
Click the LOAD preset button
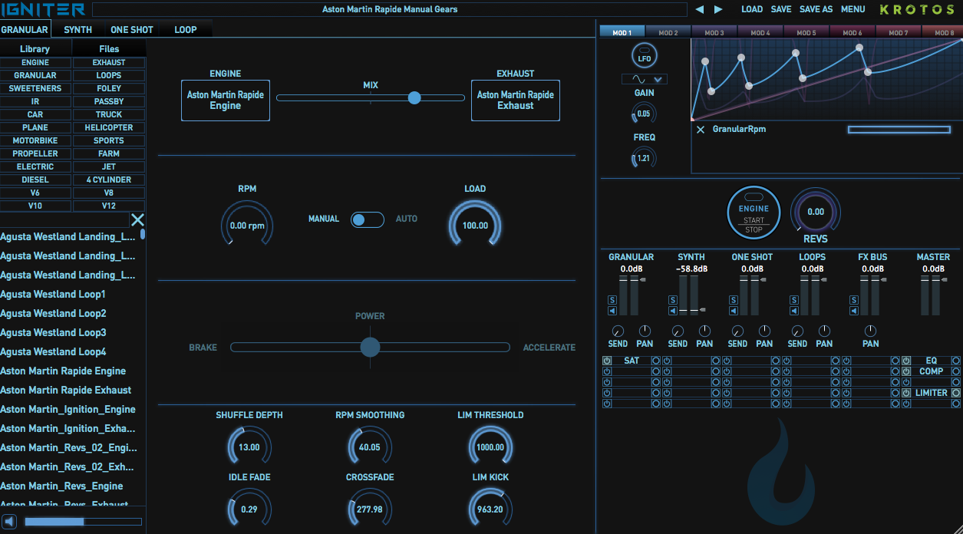[x=752, y=9]
